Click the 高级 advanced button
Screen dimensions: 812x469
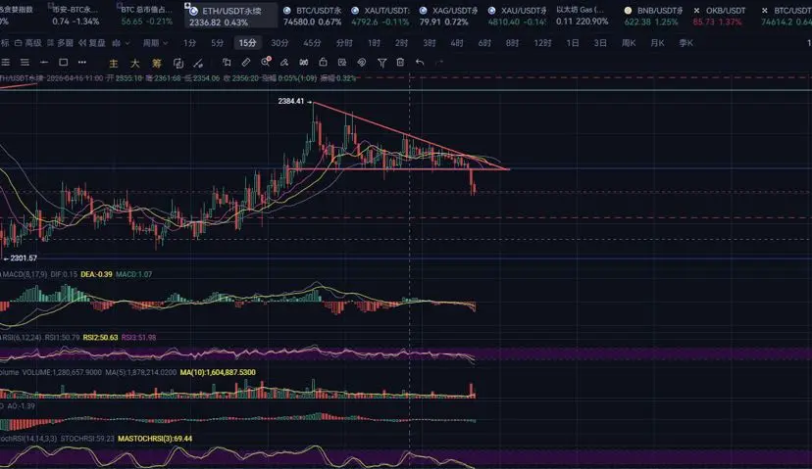28,43
